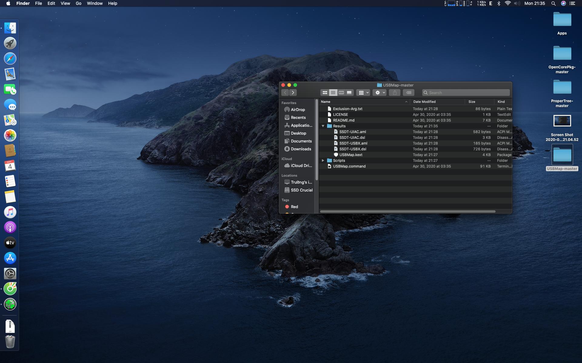Select the Exclusion-Arg.txt file
Image resolution: width=582 pixels, height=363 pixels.
(416, 109)
